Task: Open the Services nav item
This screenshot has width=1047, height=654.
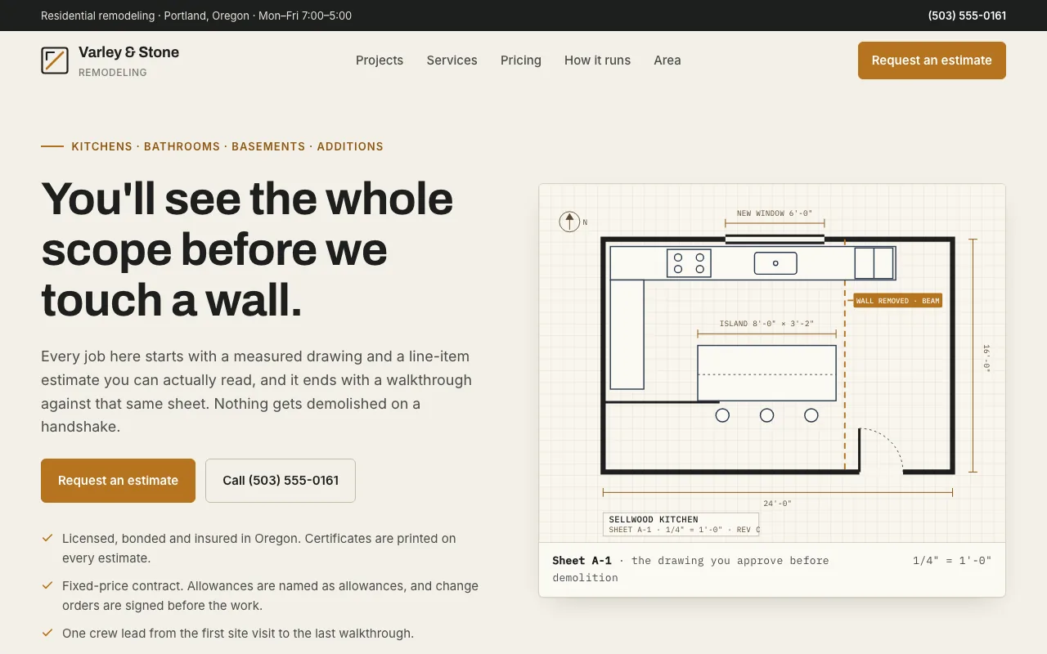Action: 452,60
